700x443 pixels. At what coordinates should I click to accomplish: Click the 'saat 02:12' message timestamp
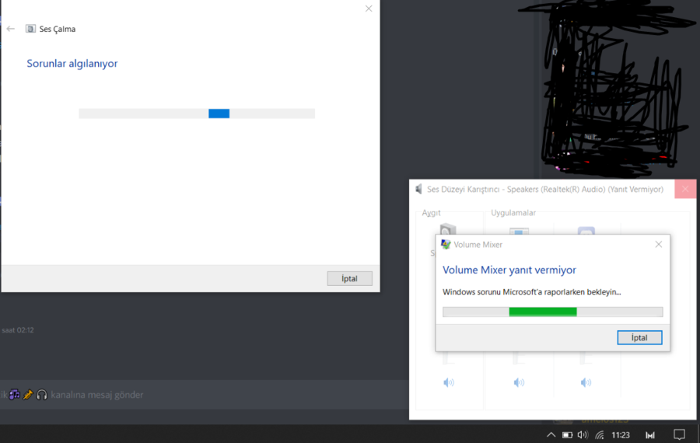click(18, 330)
